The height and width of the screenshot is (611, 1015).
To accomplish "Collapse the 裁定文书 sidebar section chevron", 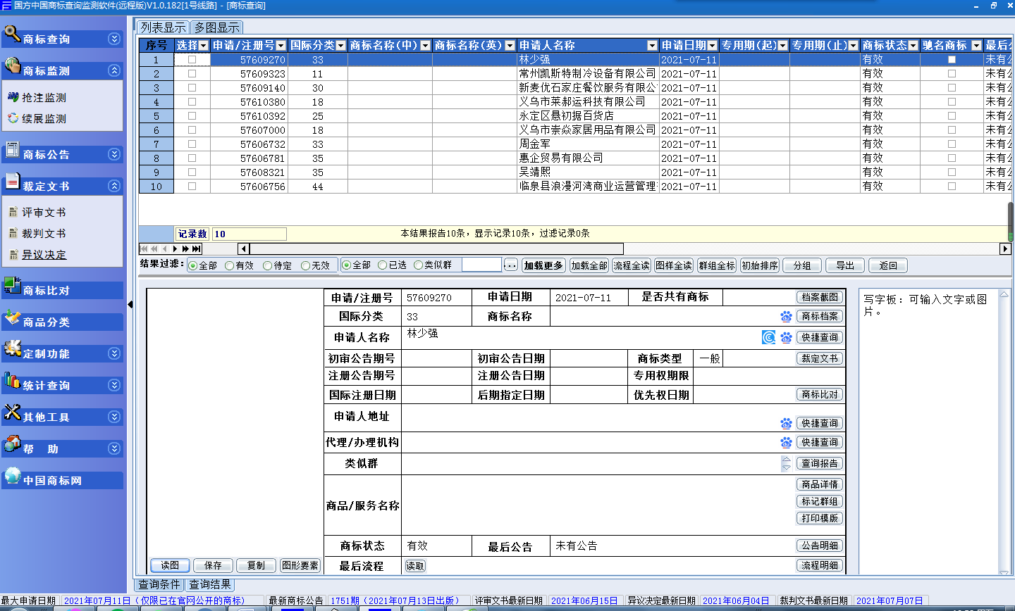I will 114,186.
